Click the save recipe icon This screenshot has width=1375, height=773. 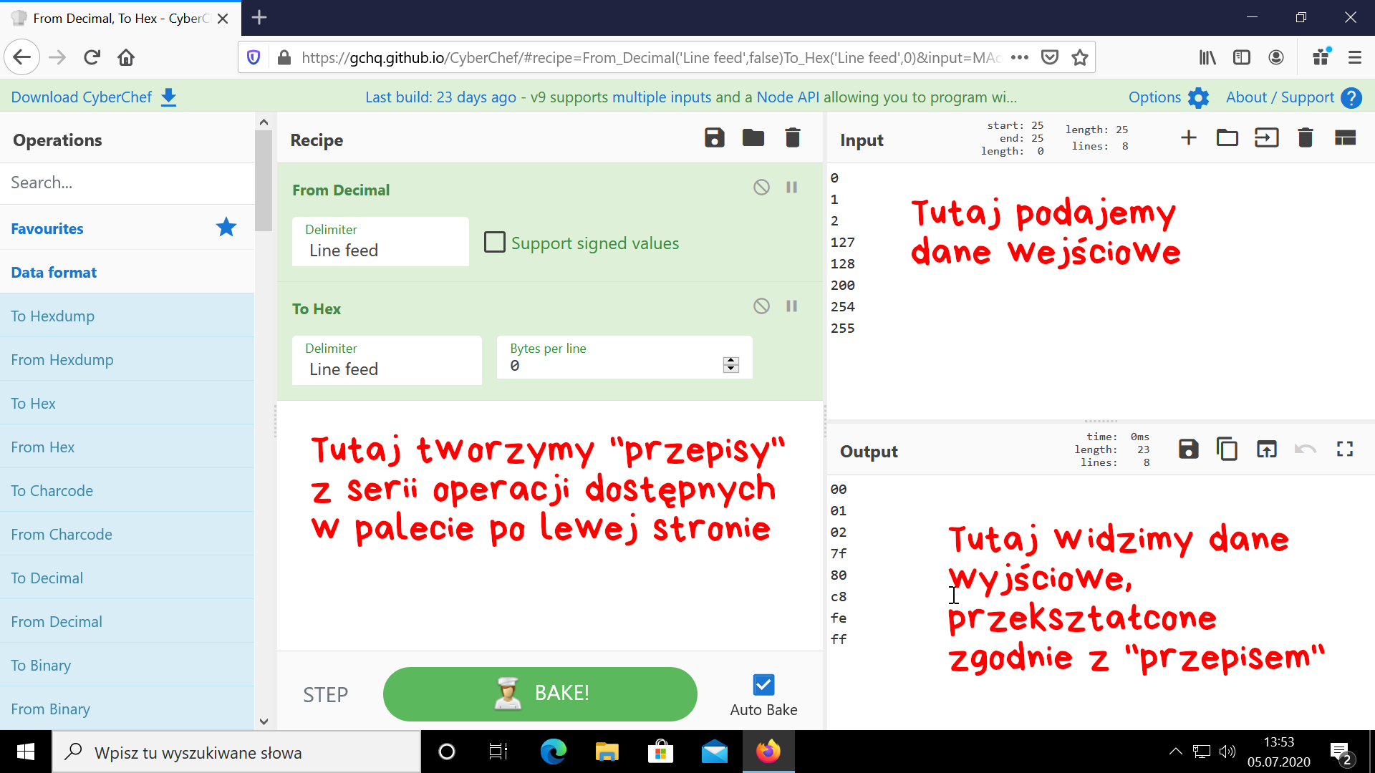tap(713, 139)
